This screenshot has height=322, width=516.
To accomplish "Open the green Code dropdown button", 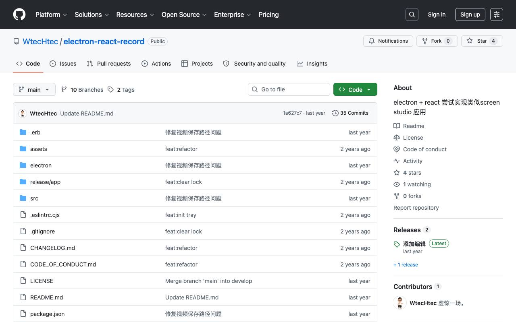I will point(355,89).
